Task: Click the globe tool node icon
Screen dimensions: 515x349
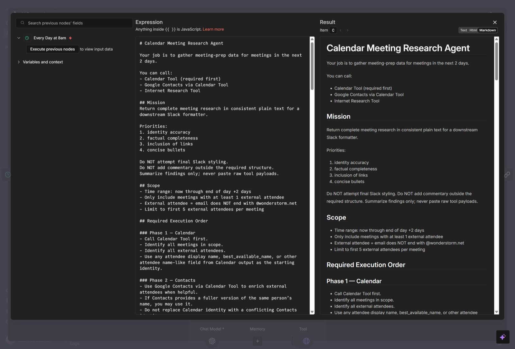Action: (306, 341)
